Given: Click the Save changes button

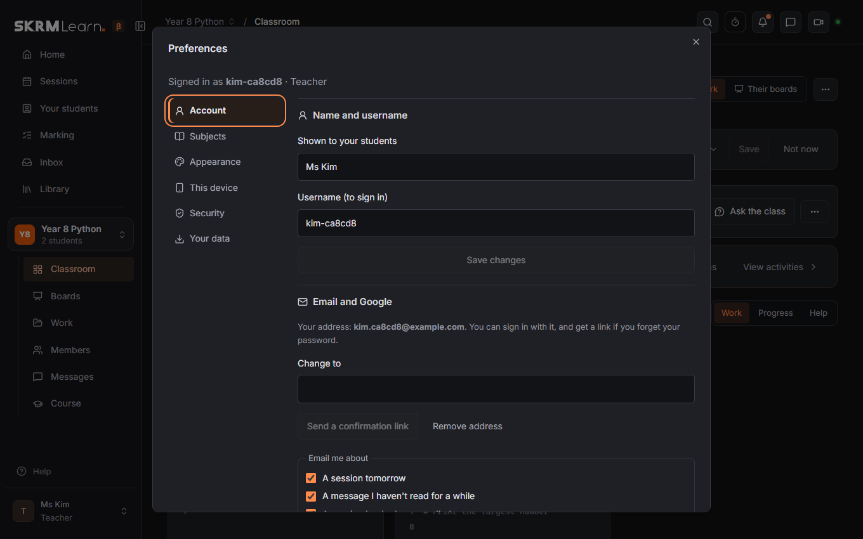Looking at the screenshot, I should [496, 260].
